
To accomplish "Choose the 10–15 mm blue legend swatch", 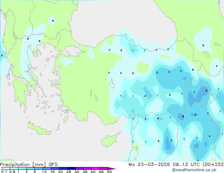I will 47,168.
